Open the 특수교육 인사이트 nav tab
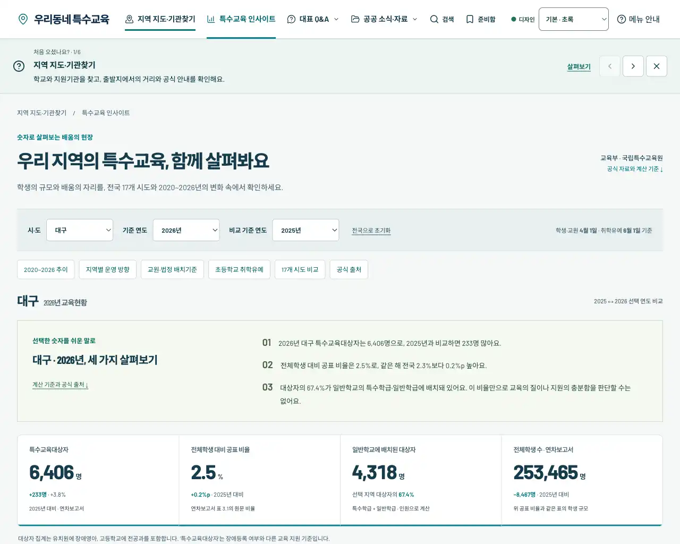Image resolution: width=680 pixels, height=544 pixels. 241,19
